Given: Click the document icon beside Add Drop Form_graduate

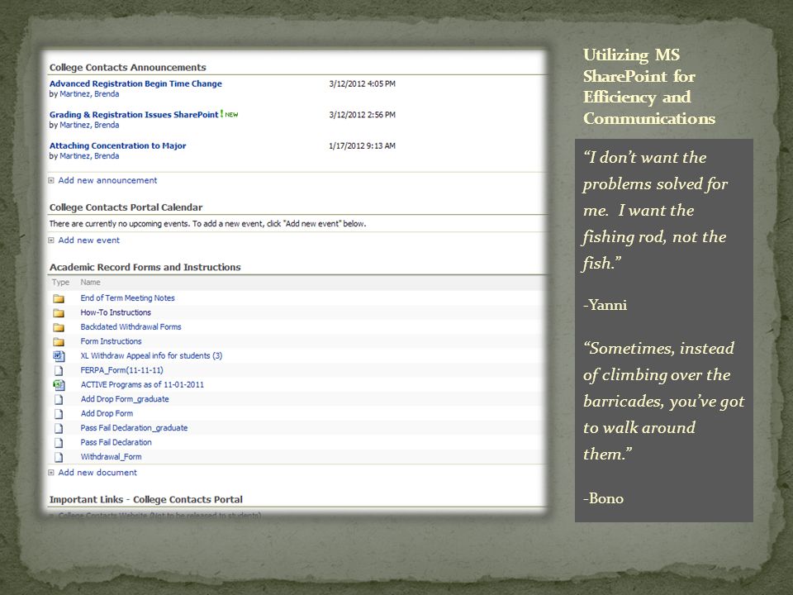Looking at the screenshot, I should (x=59, y=399).
